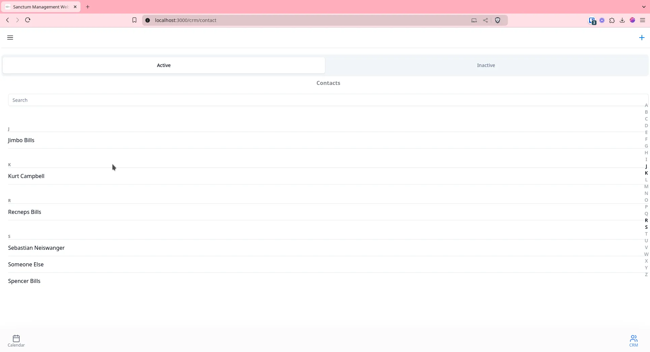Jump to letter K in alphabet index
Image resolution: width=650 pixels, height=352 pixels.
tap(646, 173)
